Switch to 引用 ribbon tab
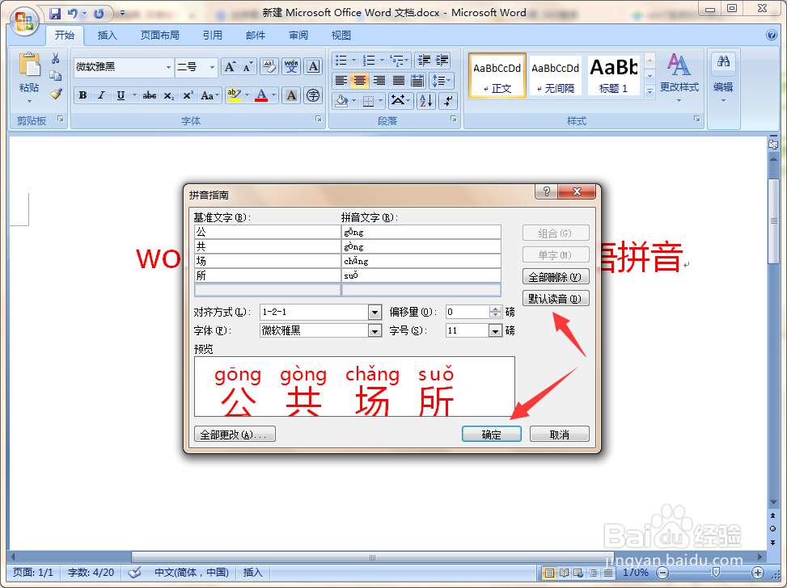Viewport: 787px width, 588px height. [212, 35]
